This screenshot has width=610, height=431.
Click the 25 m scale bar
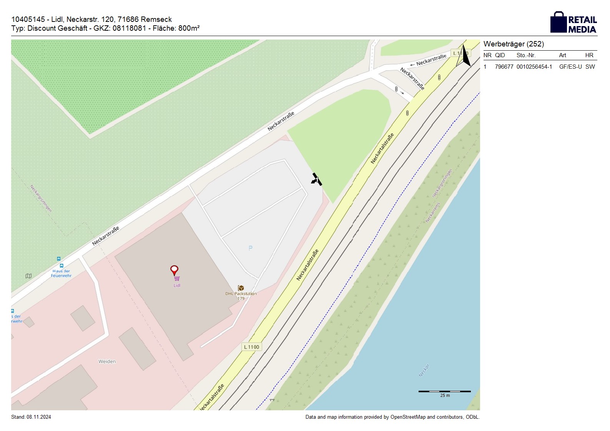[444, 392]
